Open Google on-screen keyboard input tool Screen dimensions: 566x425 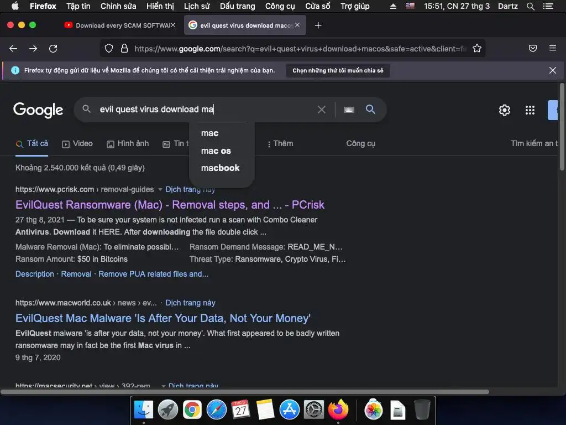pos(349,110)
